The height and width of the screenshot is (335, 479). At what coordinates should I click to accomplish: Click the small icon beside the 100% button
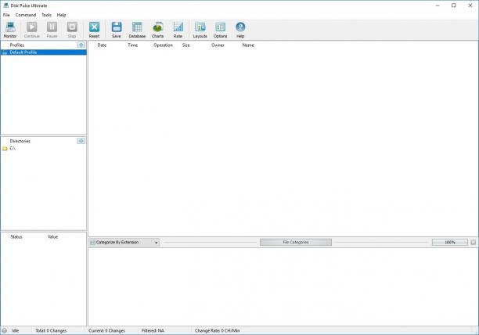[474, 242]
